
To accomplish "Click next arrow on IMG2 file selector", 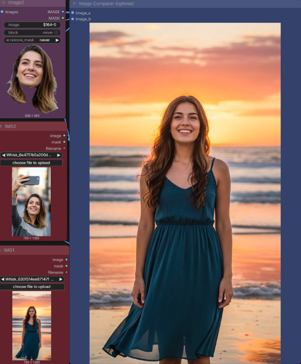I will 59,155.
